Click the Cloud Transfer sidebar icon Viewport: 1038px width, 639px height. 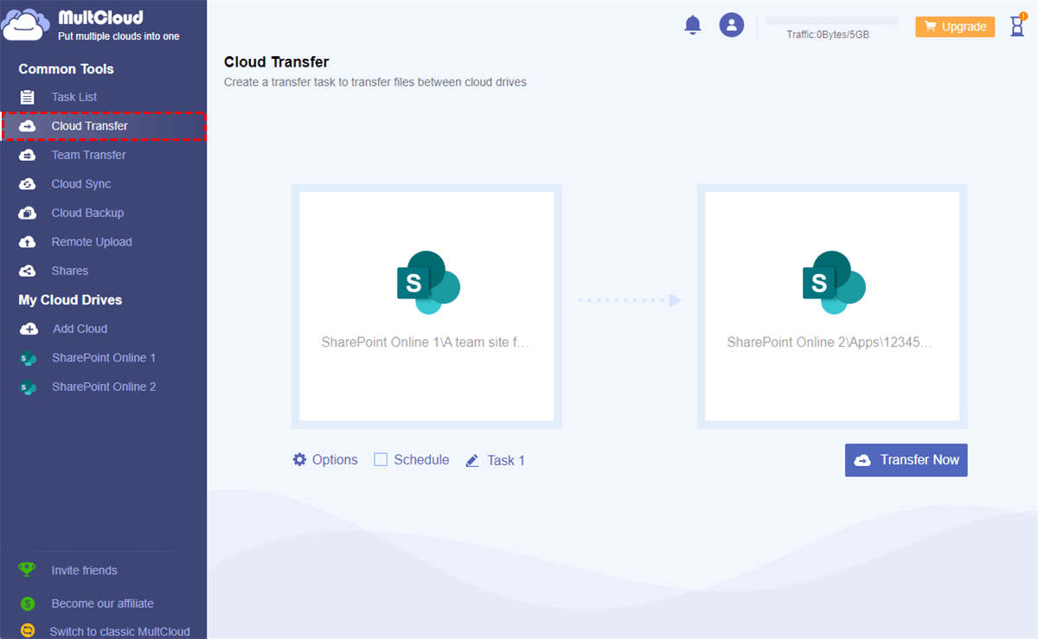click(x=28, y=126)
